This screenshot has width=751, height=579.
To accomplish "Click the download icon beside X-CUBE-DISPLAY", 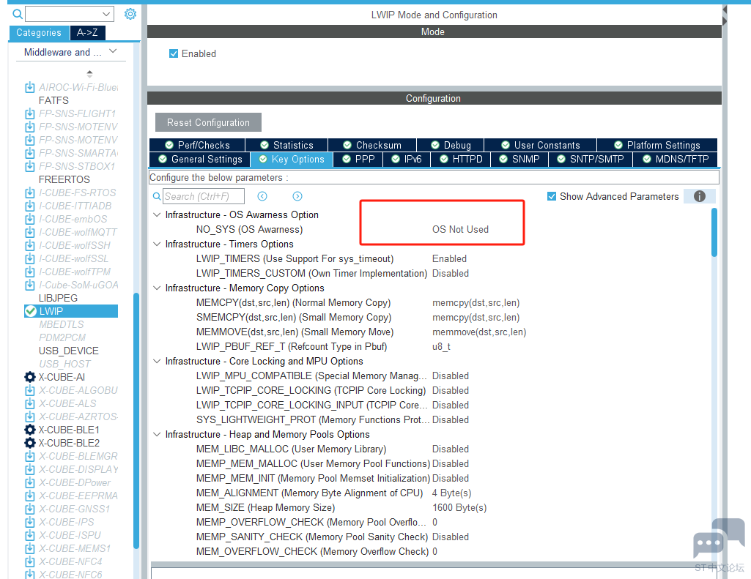I will [30, 469].
